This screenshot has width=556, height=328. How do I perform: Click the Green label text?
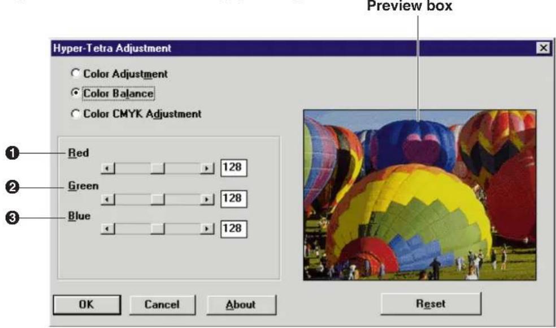[83, 186]
